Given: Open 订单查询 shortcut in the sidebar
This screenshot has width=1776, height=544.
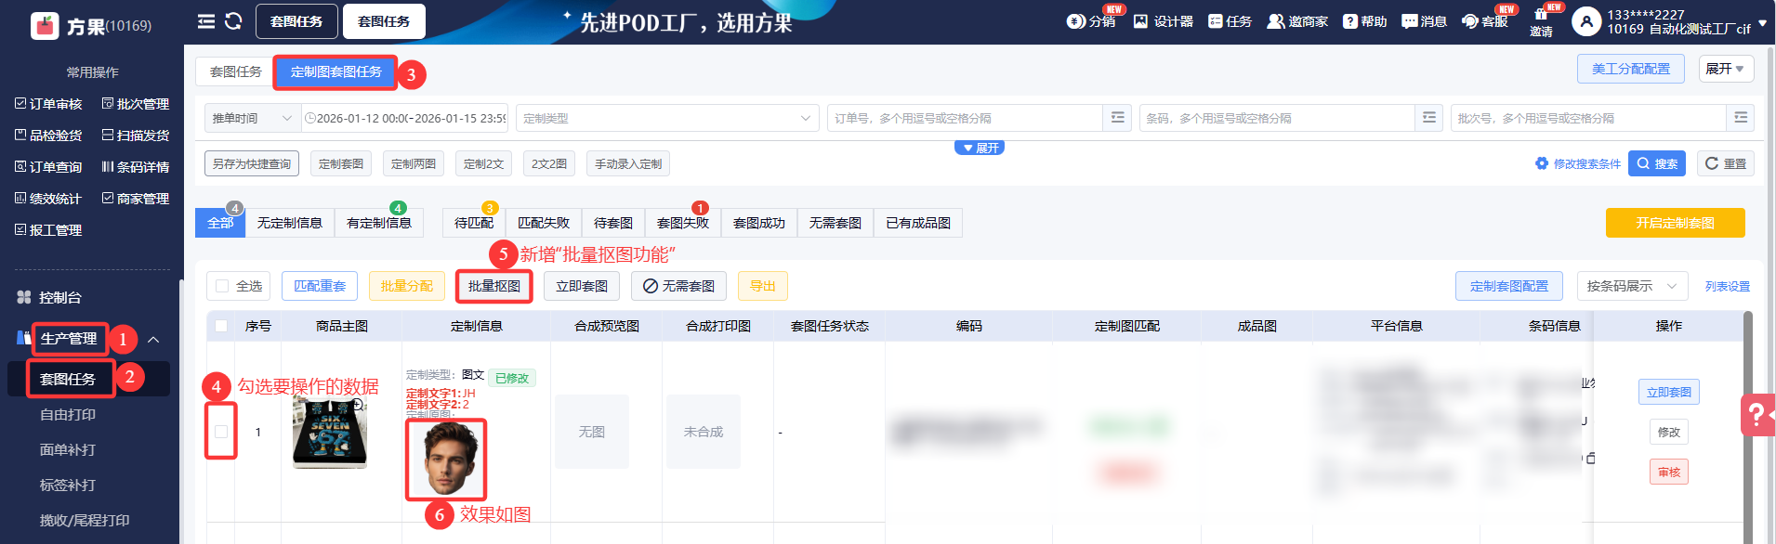Looking at the screenshot, I should click(48, 167).
